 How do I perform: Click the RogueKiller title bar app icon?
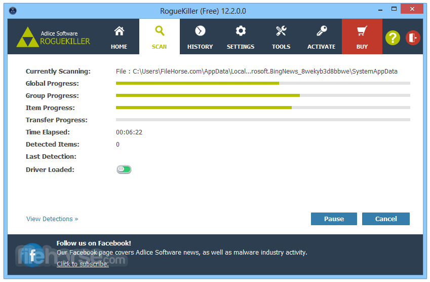pos(13,11)
